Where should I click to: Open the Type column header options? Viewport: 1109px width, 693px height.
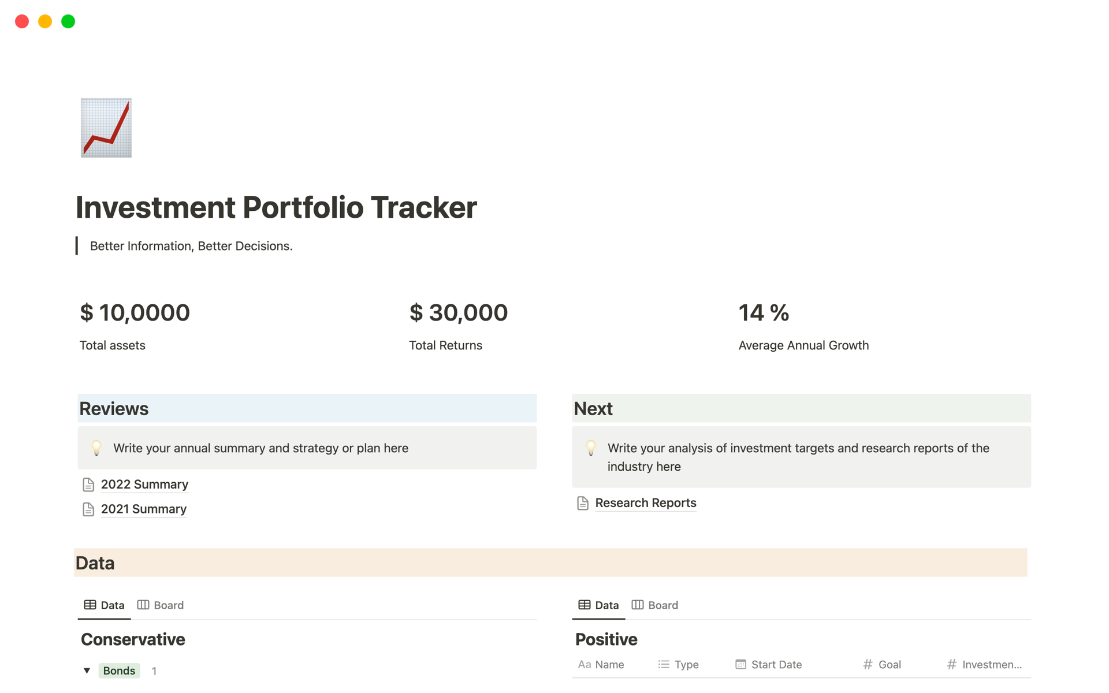click(686, 664)
